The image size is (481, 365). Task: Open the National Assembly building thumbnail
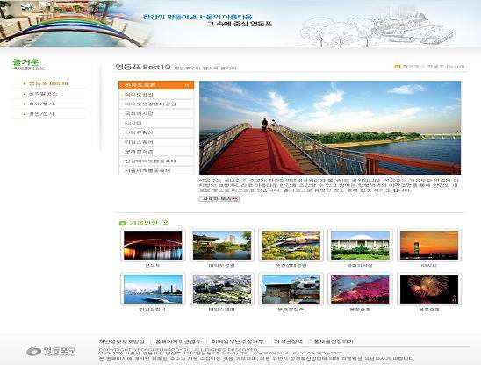[360, 246]
